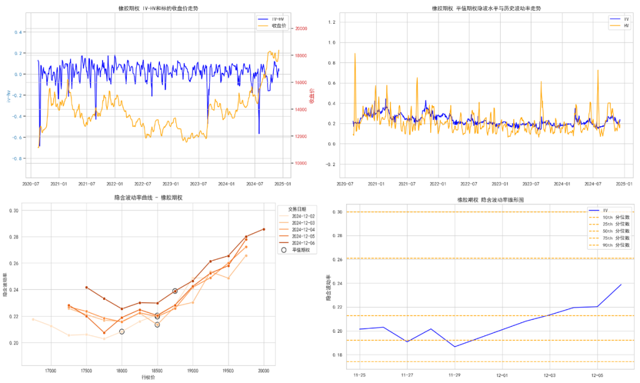The height and width of the screenshot is (383, 640).
Task: Select the '2024-12-02' legend entry
Action: [x=297, y=216]
